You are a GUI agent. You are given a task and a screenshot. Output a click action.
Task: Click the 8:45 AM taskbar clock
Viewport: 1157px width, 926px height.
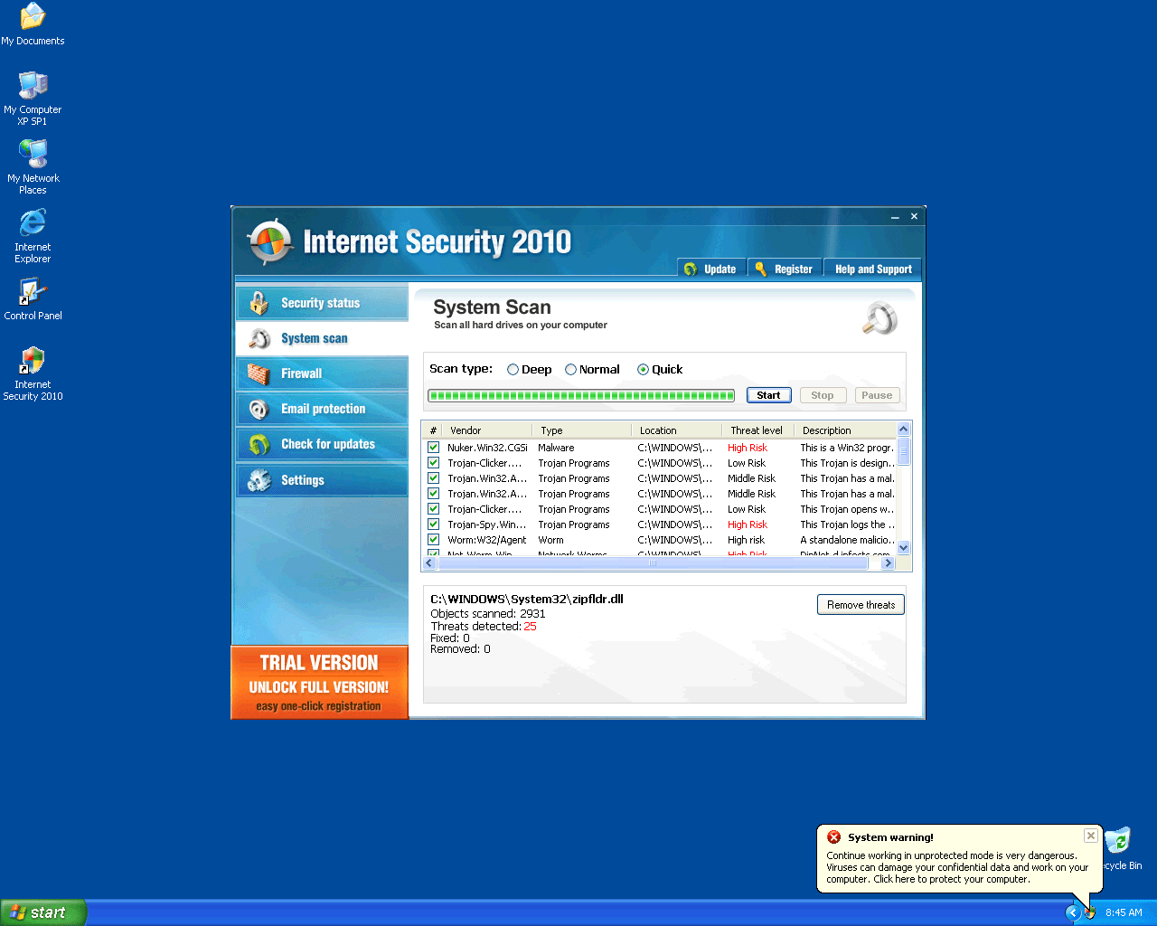[x=1124, y=912]
